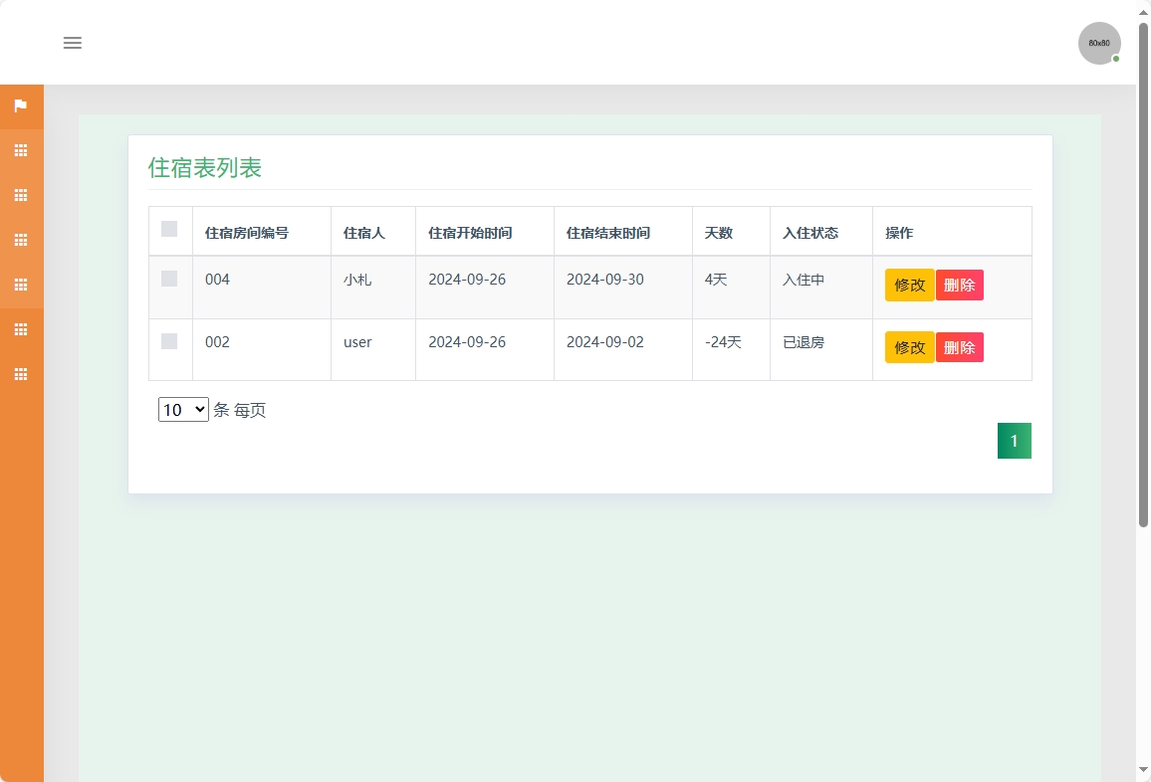This screenshot has width=1151, height=782.
Task: Select the second grid icon in the sidebar
Action: pyautogui.click(x=21, y=195)
